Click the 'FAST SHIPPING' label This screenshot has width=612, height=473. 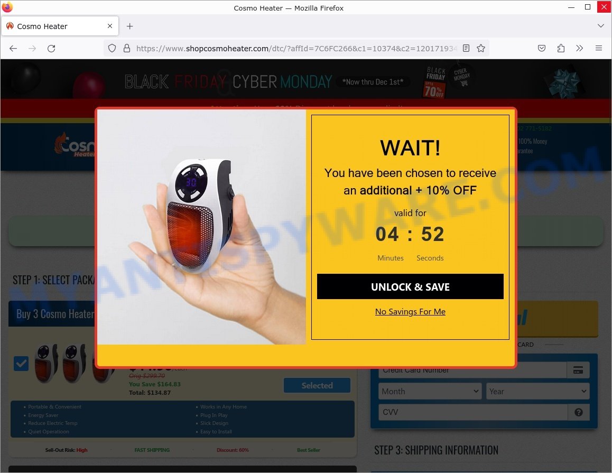point(152,450)
